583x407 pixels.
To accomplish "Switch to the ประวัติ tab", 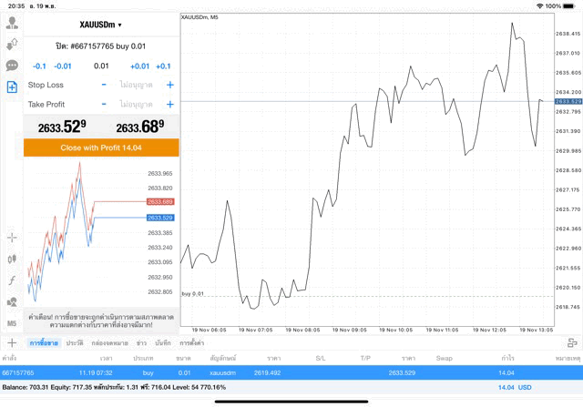I will click(x=75, y=342).
